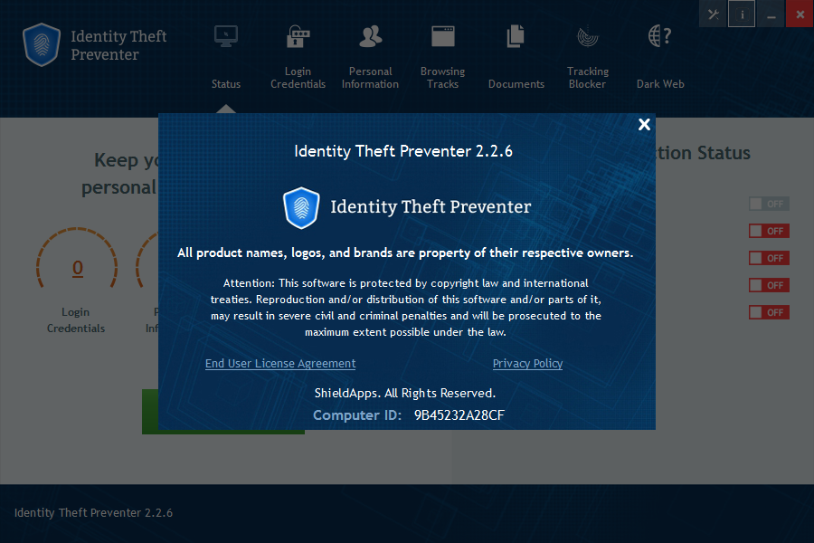Switch to the Dark Web tab label
Viewport: 814px width, 543px height.
point(660,83)
